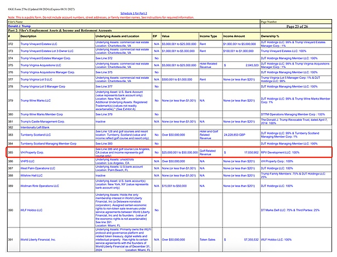This screenshot has height=257, width=337.
Task: Click the 'Ownership %' column header
Action: 270,36
